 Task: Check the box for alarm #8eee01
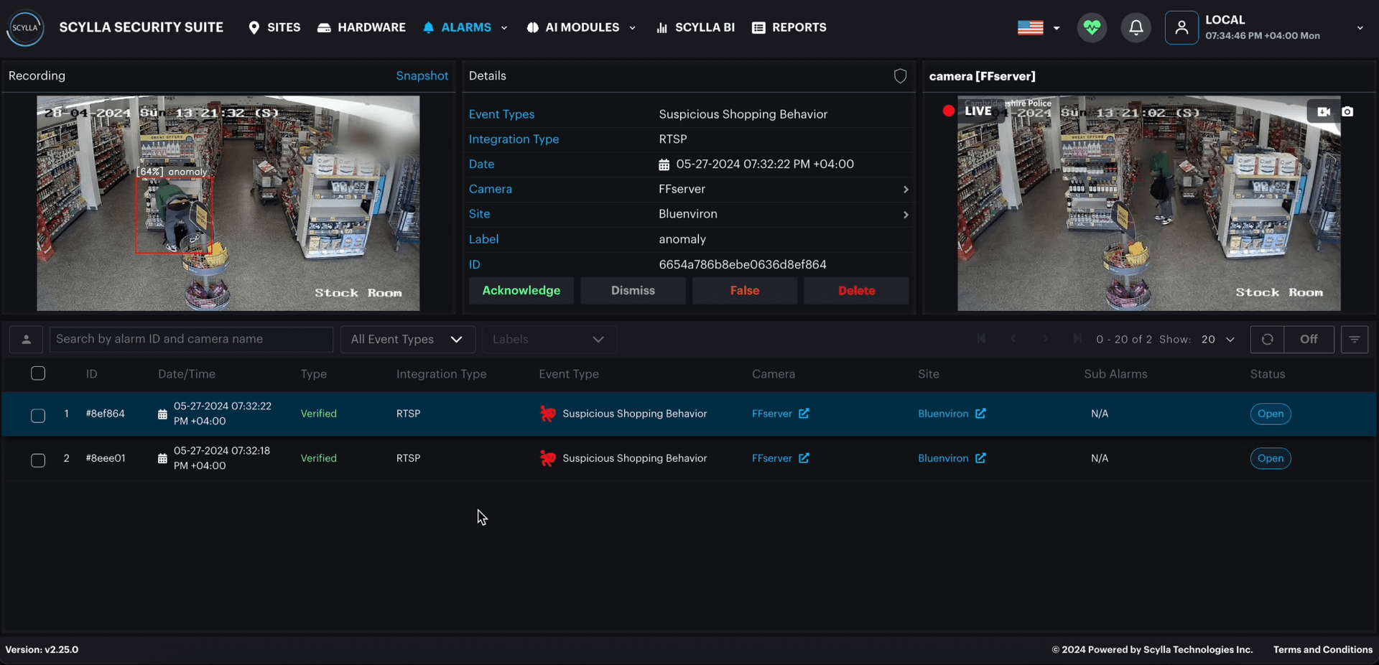pyautogui.click(x=38, y=460)
